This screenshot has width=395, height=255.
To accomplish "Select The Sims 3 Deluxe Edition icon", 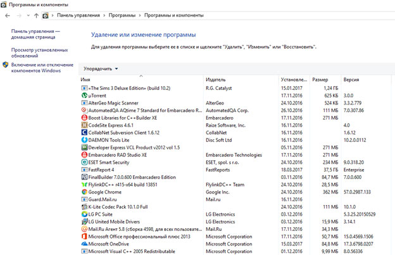I will coord(84,88).
